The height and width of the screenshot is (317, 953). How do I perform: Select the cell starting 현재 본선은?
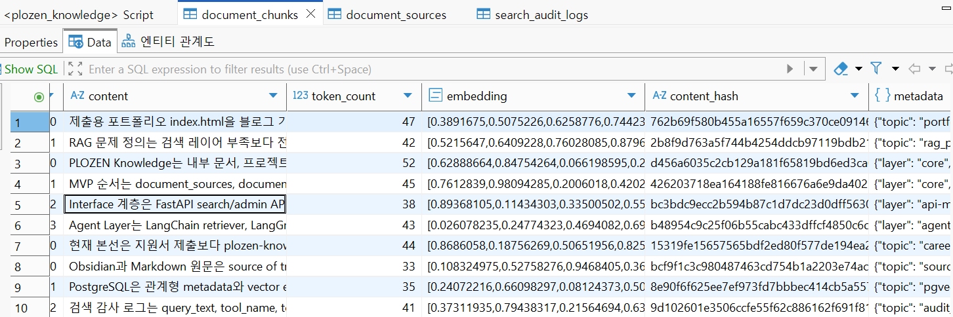(175, 246)
